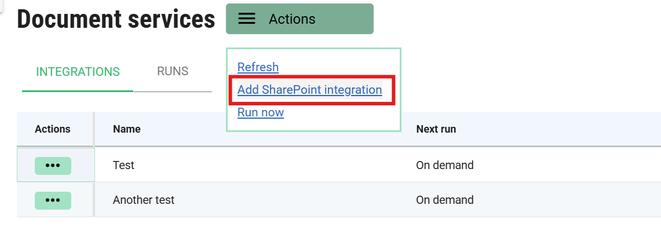Image resolution: width=661 pixels, height=249 pixels.
Task: Click the Refresh link in Actions menu
Action: [x=258, y=67]
